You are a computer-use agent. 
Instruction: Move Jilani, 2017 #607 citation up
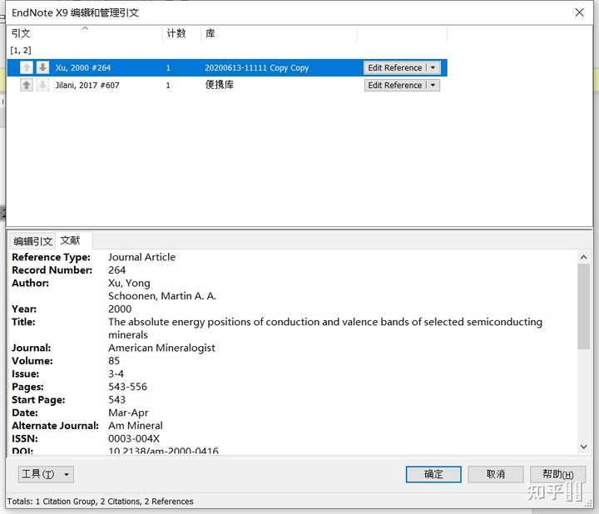click(27, 85)
